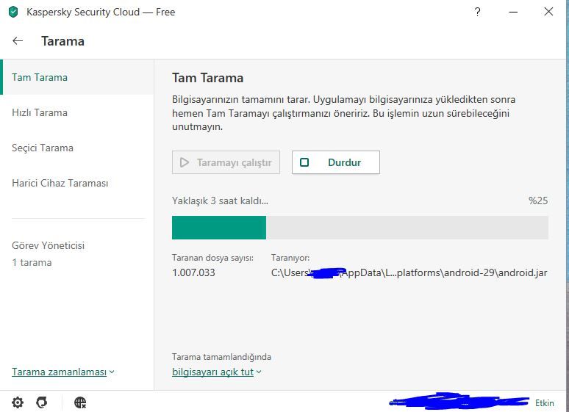Switch to Hızlı Tarama
Viewport: 569px width, 412px height.
(x=40, y=112)
